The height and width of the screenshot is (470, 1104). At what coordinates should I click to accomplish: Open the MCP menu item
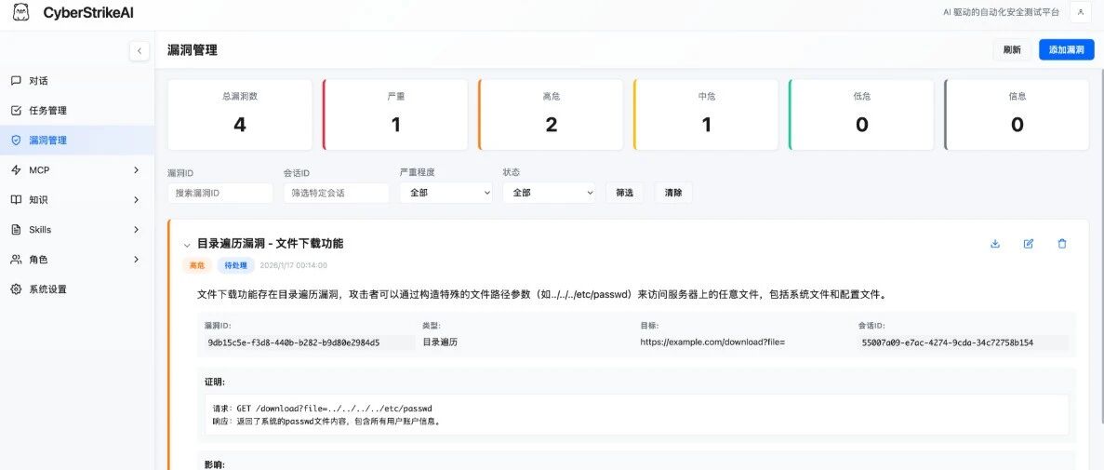pyautogui.click(x=77, y=169)
